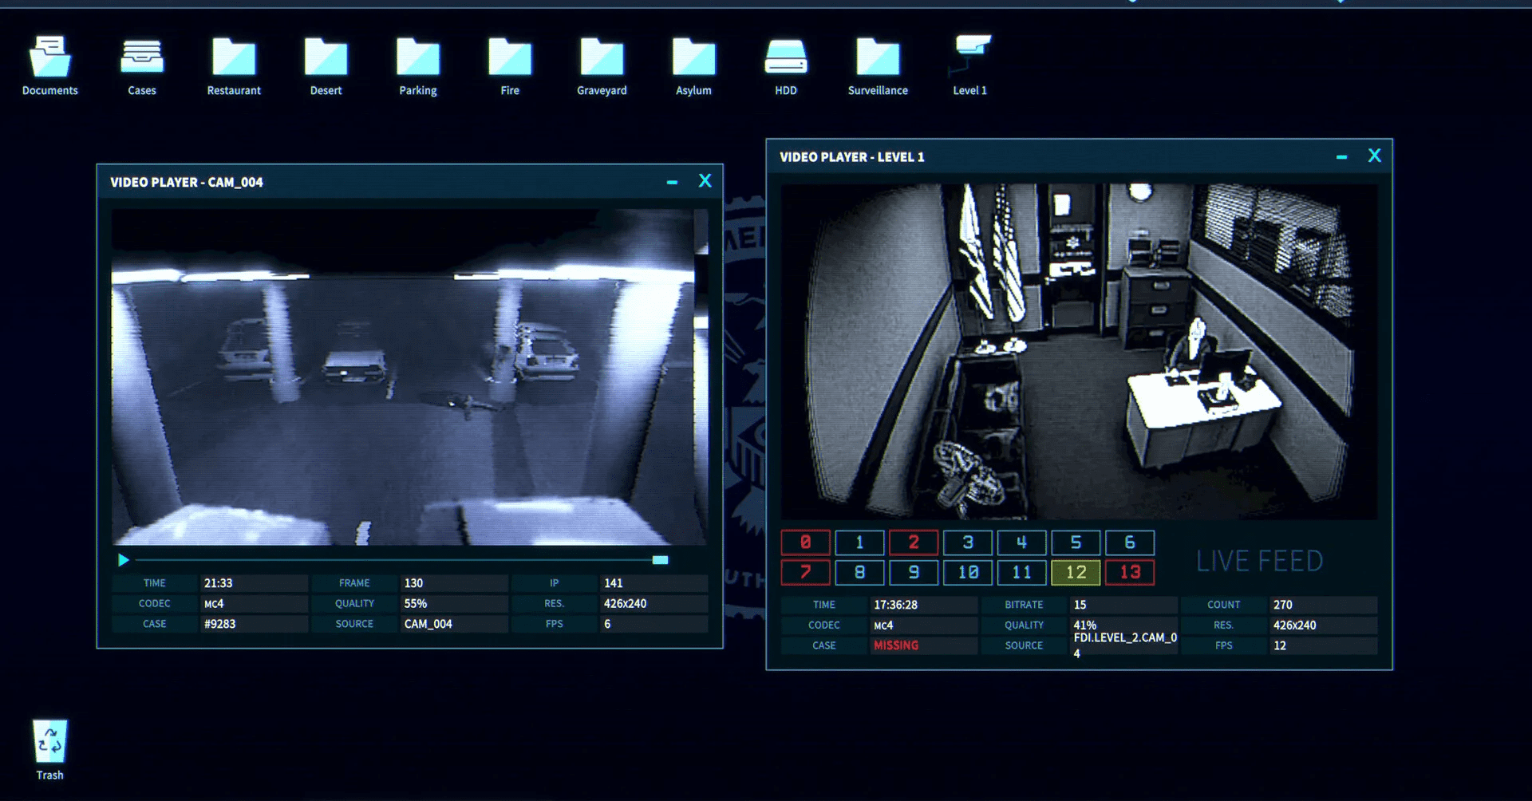
Task: Switch to camera 11 feed
Action: [1021, 572]
